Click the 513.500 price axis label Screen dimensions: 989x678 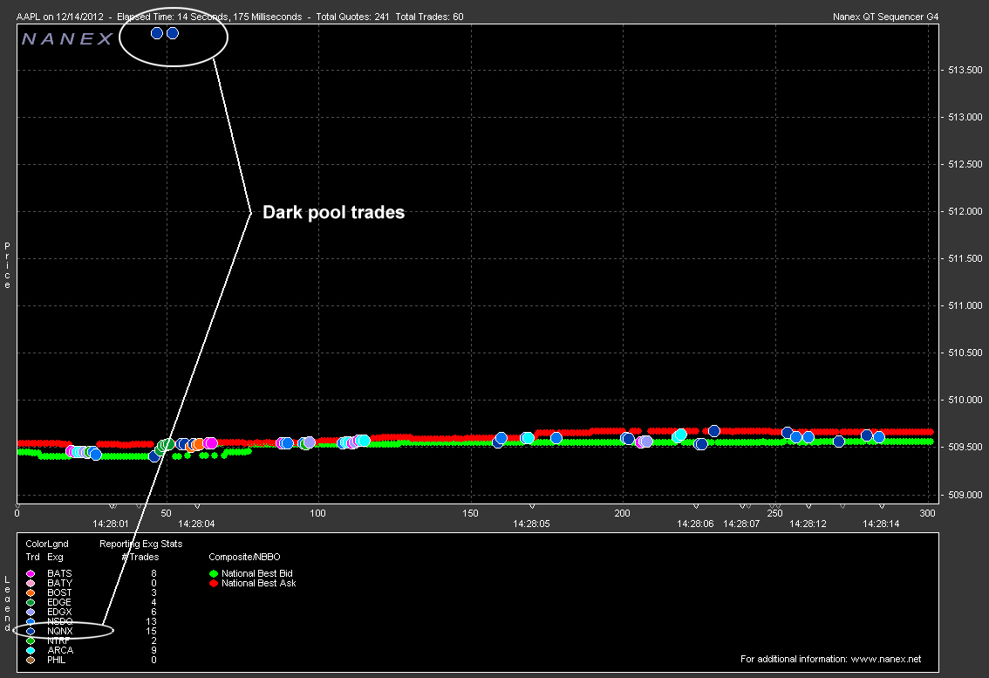(x=965, y=70)
